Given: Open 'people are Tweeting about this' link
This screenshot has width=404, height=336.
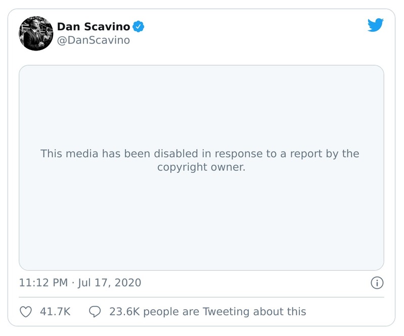Looking at the screenshot, I should click(x=223, y=311).
